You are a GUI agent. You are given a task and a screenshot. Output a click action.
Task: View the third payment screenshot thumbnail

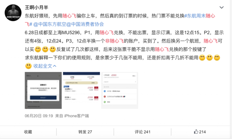(120, 90)
